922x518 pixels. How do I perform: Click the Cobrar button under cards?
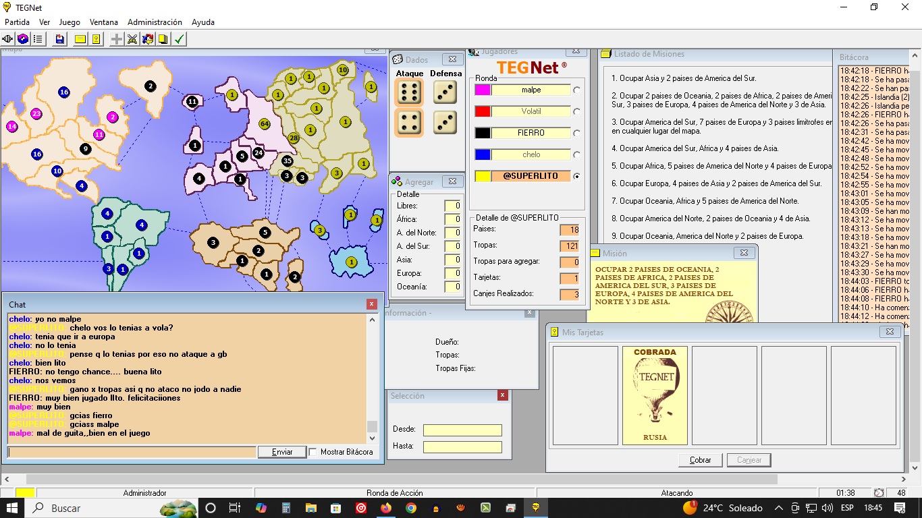tap(700, 460)
